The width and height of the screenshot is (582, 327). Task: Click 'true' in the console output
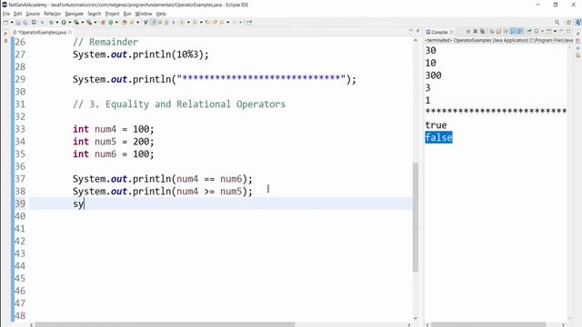click(436, 125)
